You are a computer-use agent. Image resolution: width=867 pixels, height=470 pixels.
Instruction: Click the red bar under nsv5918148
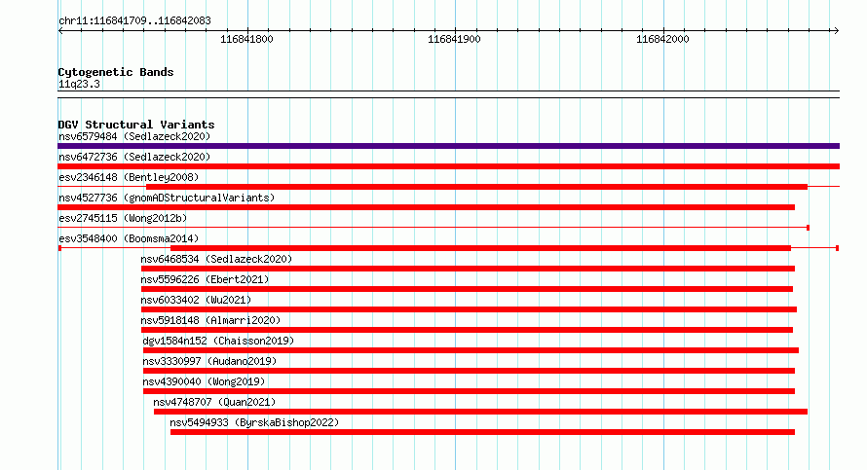click(467, 330)
